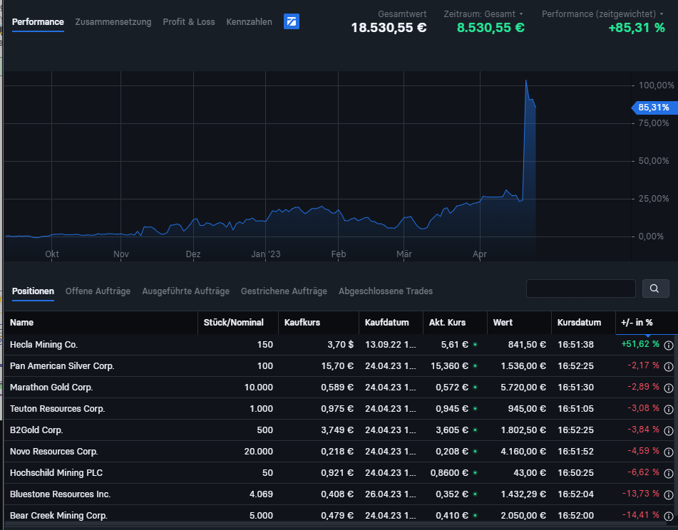
Task: Open info icon for B2Gold Corp.
Action: click(669, 431)
